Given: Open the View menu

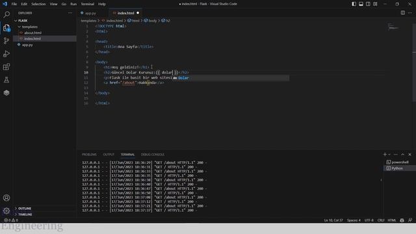Looking at the screenshot, I should 53,4.
